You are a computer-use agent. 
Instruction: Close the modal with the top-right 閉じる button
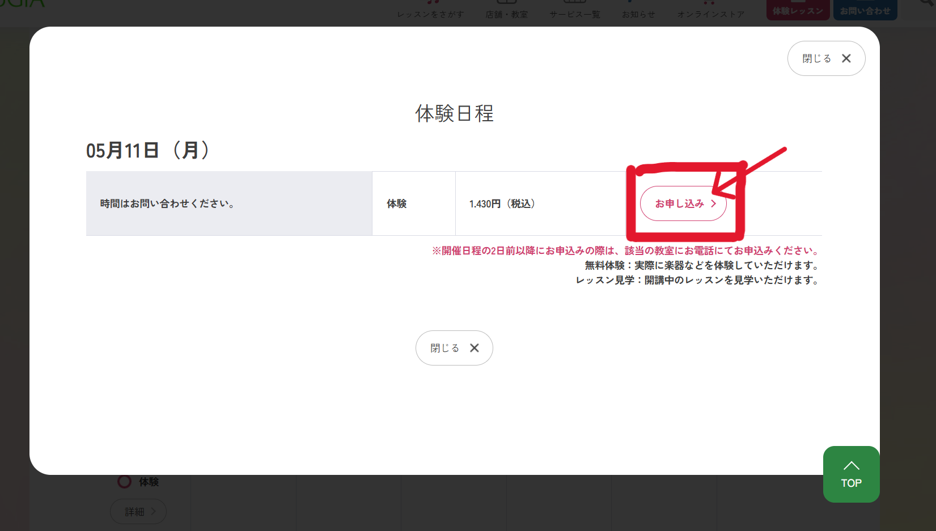826,58
